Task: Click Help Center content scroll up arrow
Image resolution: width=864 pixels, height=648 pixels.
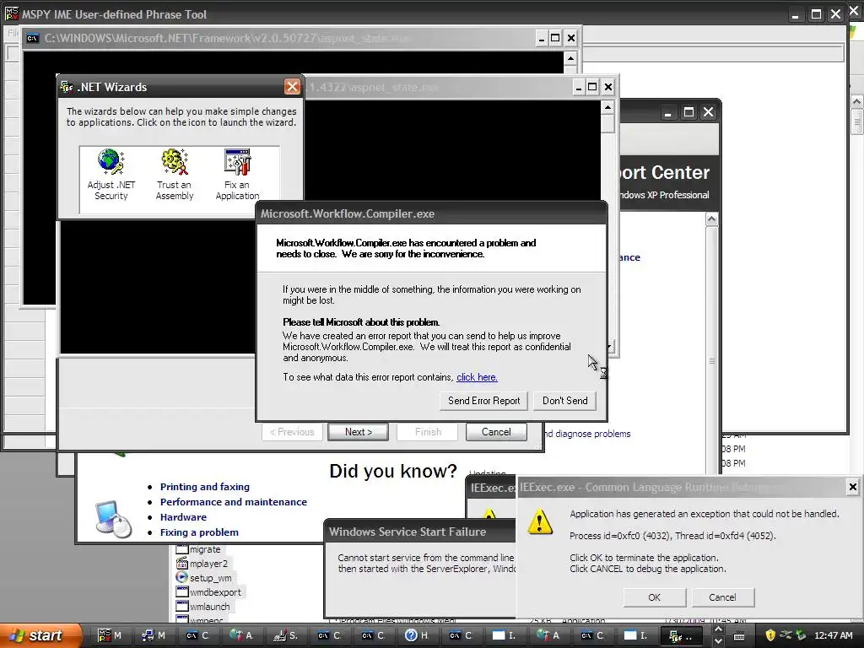Action: 711,219
